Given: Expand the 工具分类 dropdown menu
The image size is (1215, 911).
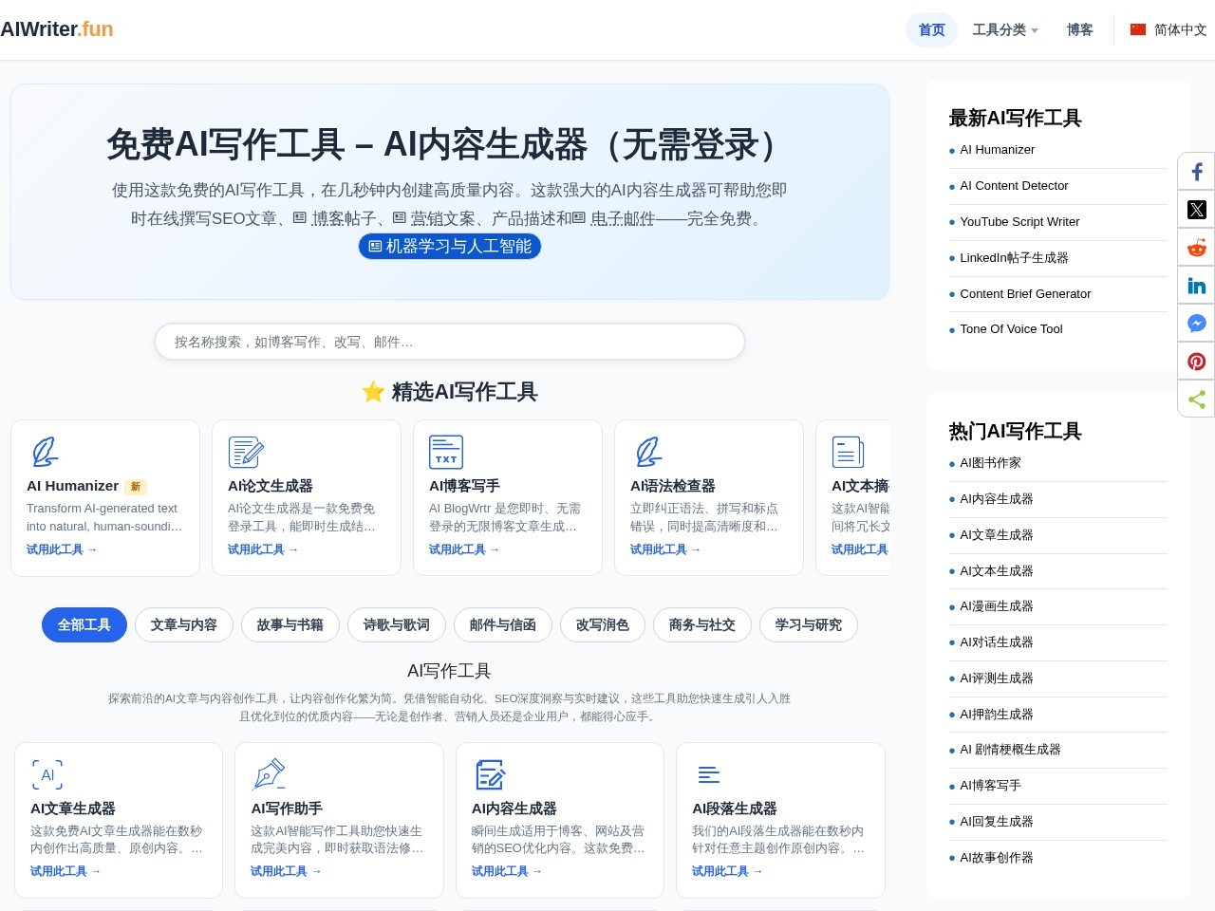Looking at the screenshot, I should tap(1005, 29).
